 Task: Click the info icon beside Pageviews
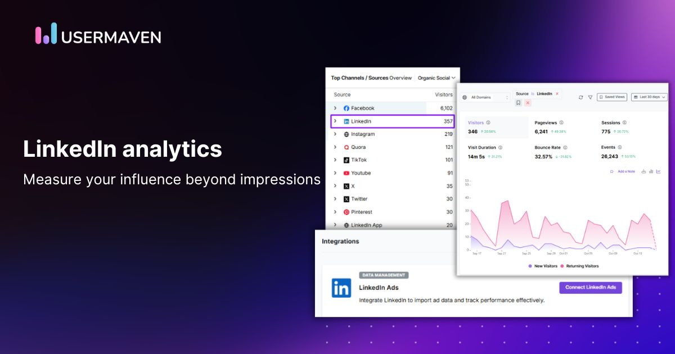point(561,122)
